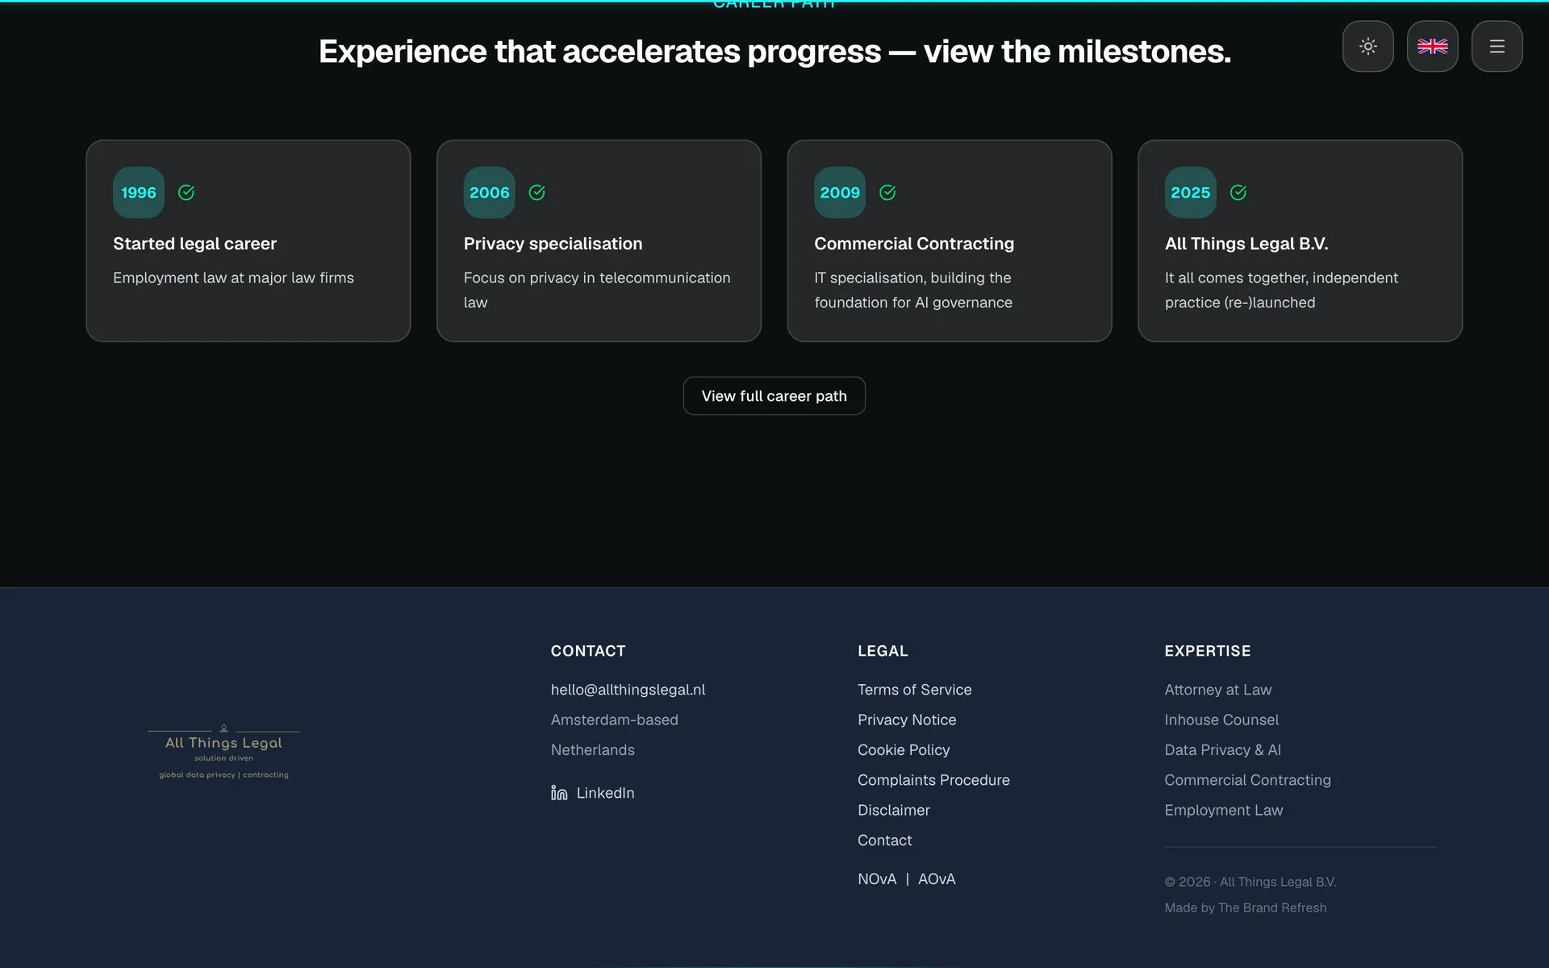Go to Commercial Contracting footer link

click(x=1248, y=780)
